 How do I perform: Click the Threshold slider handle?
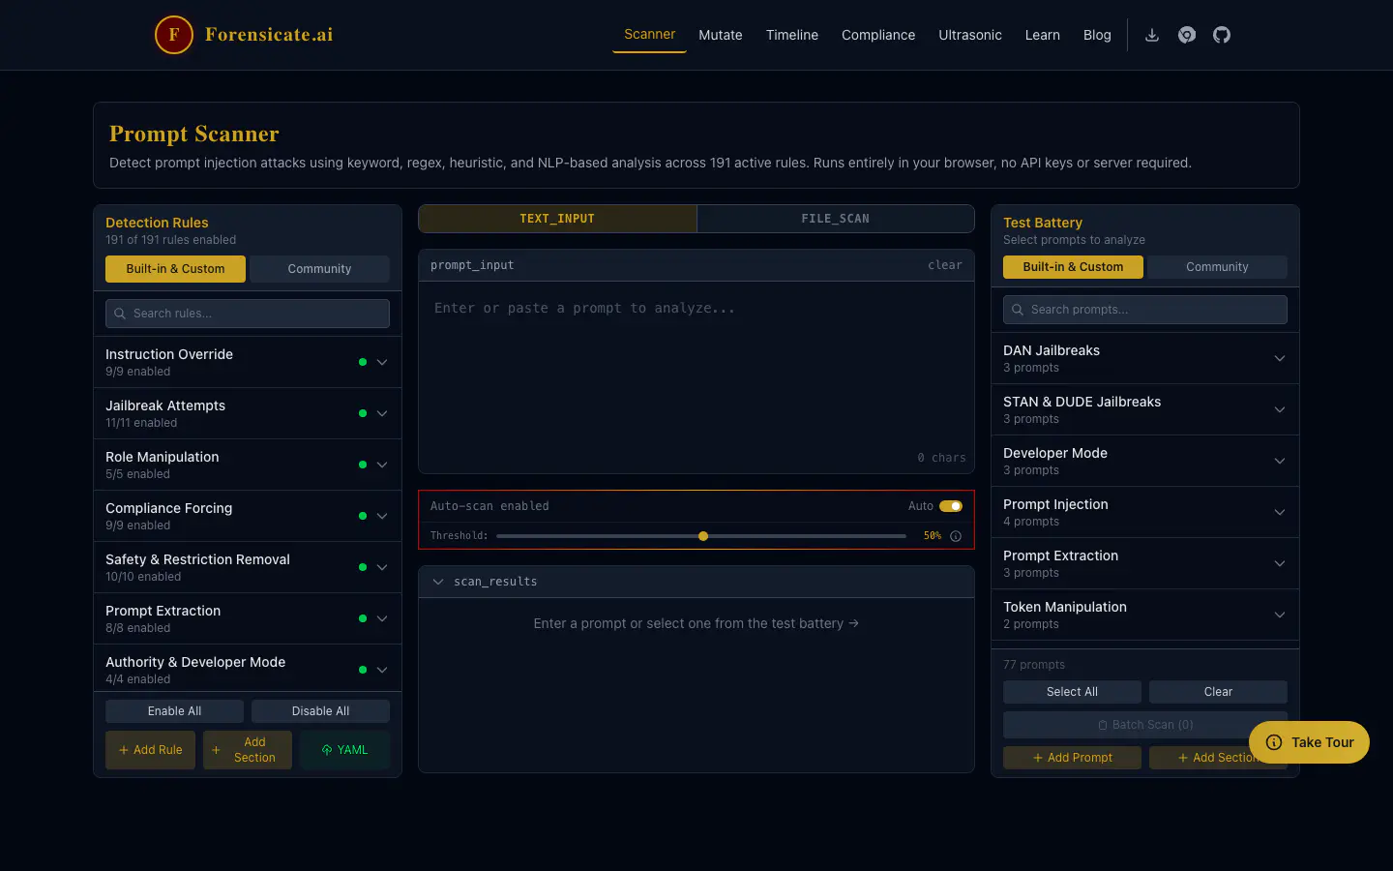(x=703, y=536)
